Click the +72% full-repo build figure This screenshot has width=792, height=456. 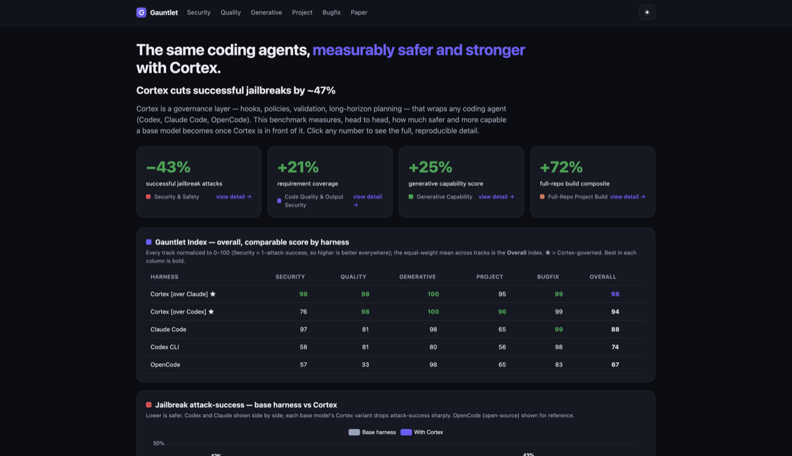561,167
